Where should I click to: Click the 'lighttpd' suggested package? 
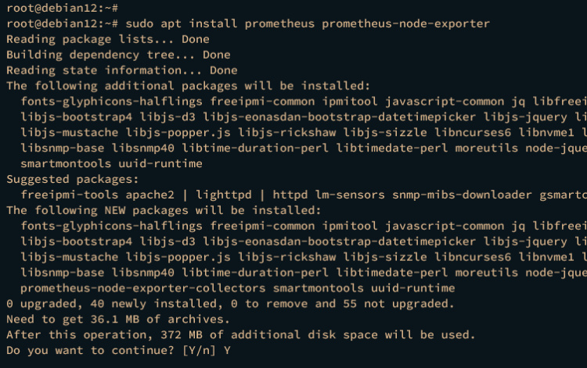tap(224, 195)
